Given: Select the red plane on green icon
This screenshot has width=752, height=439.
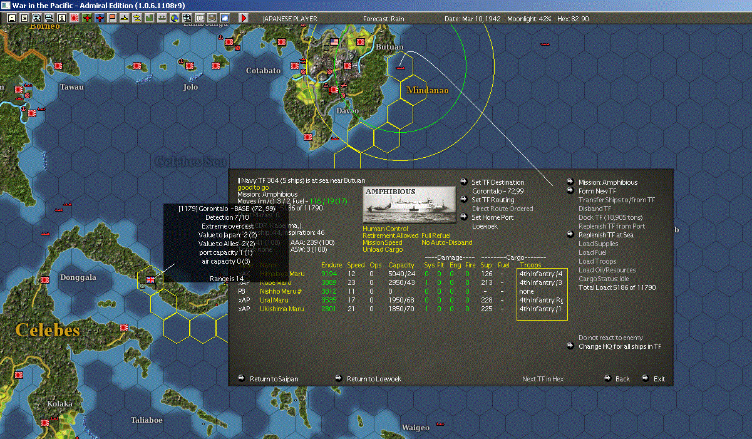Looking at the screenshot, I should click(87, 18).
